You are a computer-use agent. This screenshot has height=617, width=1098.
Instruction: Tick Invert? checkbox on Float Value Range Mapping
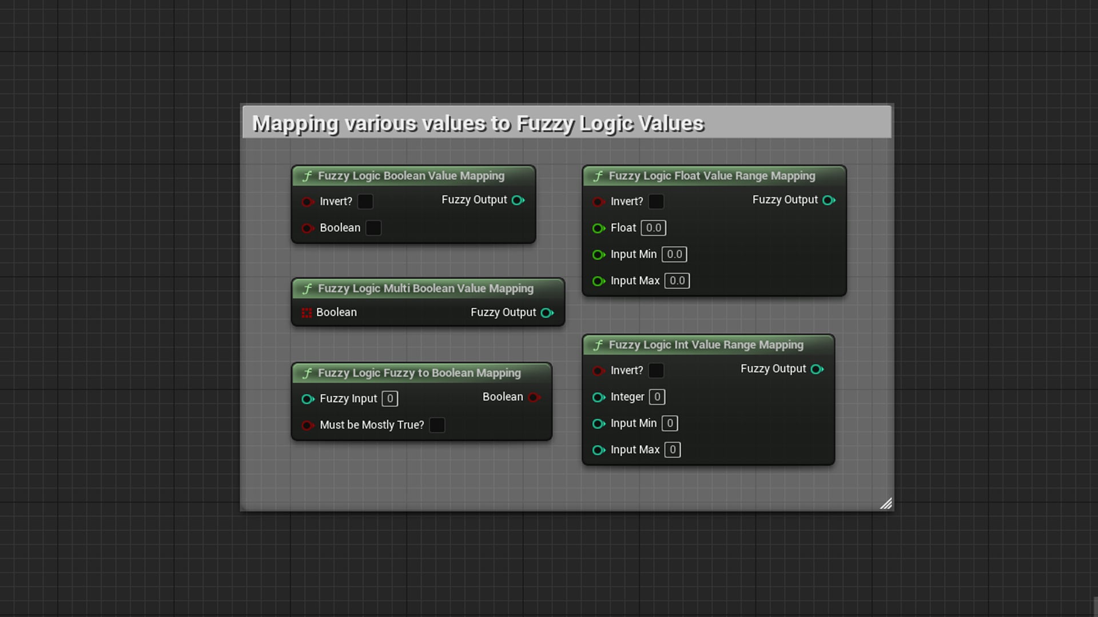(656, 202)
